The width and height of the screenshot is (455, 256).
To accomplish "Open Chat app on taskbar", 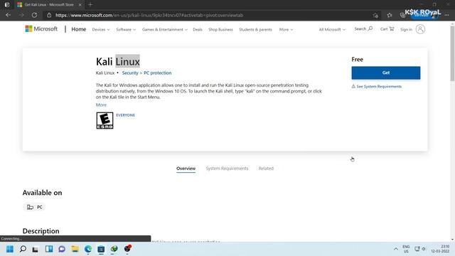I will (62, 249).
